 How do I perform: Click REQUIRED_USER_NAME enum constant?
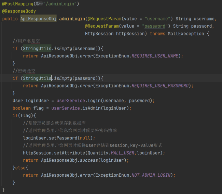[155, 56]
